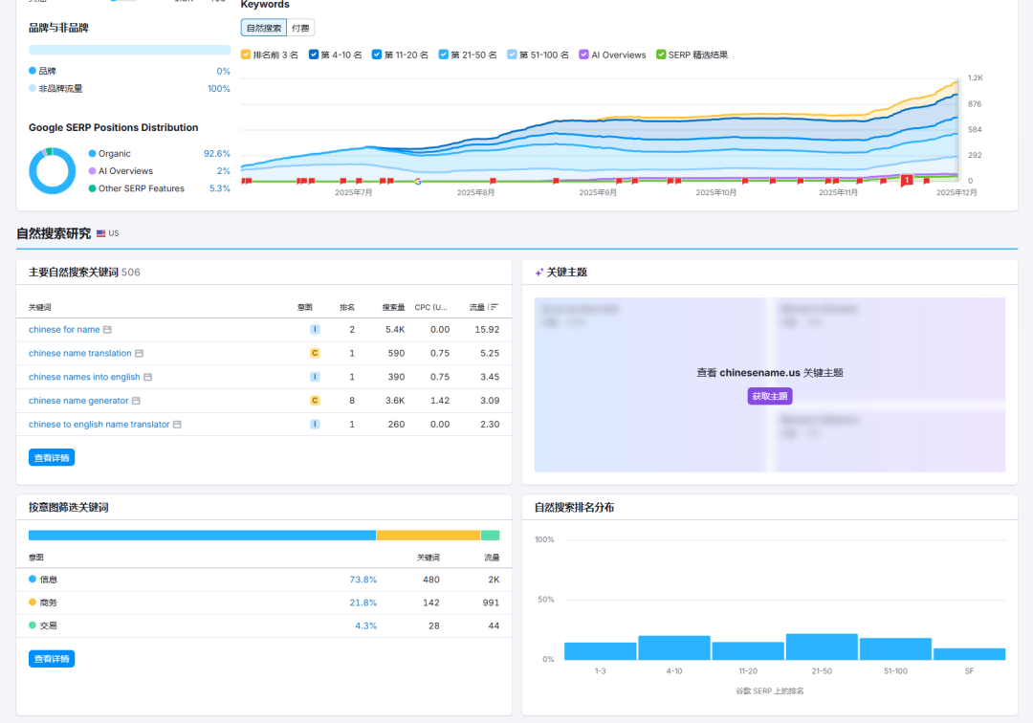Click the 21-50 bar in ranking distribution chart
1033x723 pixels.
pyautogui.click(x=822, y=646)
